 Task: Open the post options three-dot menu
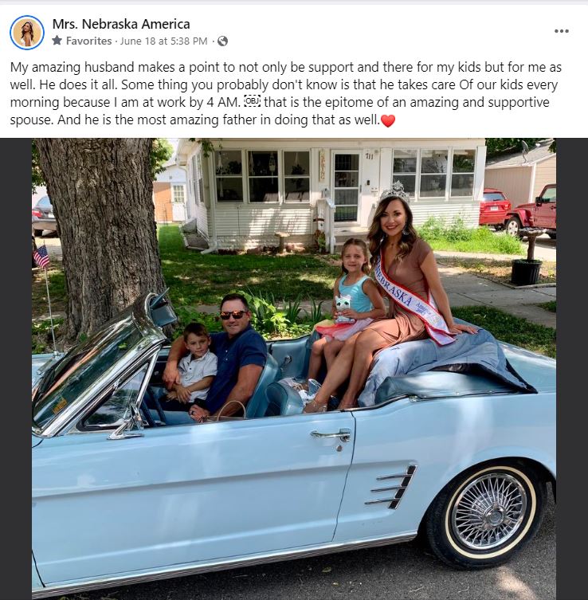(x=561, y=31)
